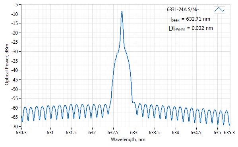Click the -60 optical power tick label
This screenshot has width=238, height=147.
click(15, 108)
